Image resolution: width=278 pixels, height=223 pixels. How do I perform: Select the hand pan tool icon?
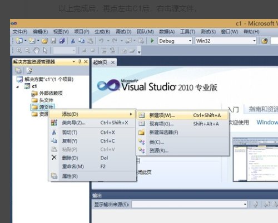tap(36, 50)
